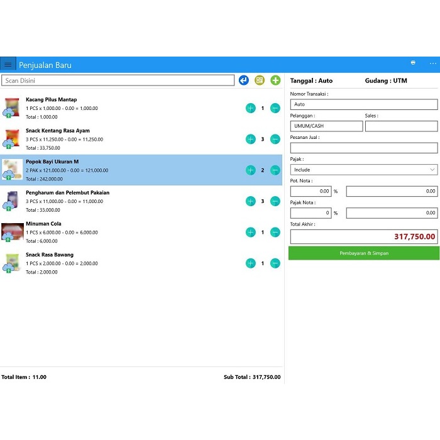Click 'Total : 33,750.00' text

(43, 148)
